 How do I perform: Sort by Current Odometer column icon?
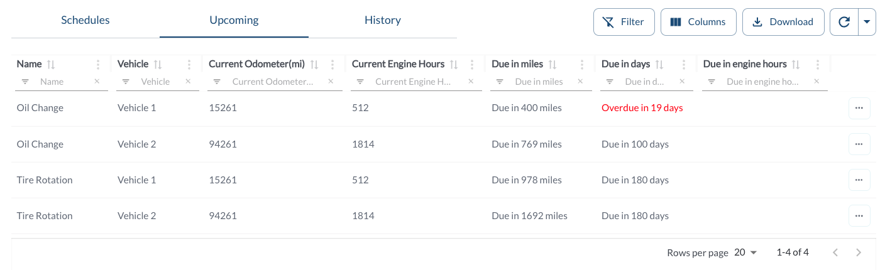(x=314, y=64)
